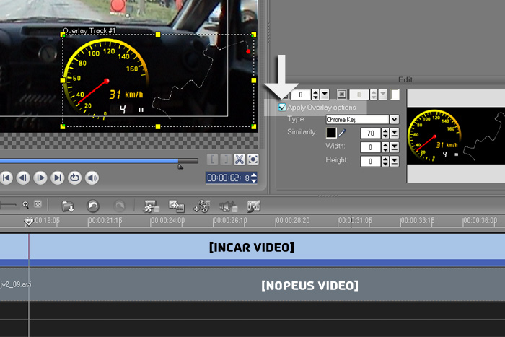Viewport: 505px width, 337px height.
Task: Jump to the start of the clip
Action: (6, 178)
